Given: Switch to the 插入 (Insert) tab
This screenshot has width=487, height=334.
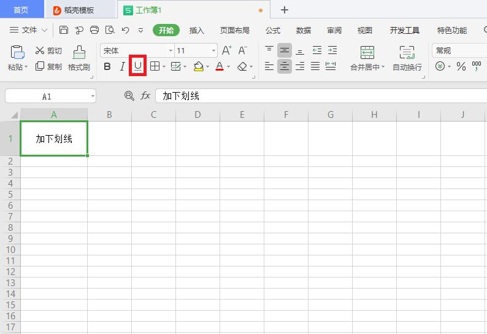Looking at the screenshot, I should point(197,30).
